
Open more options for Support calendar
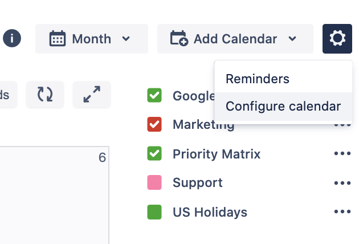(x=342, y=183)
